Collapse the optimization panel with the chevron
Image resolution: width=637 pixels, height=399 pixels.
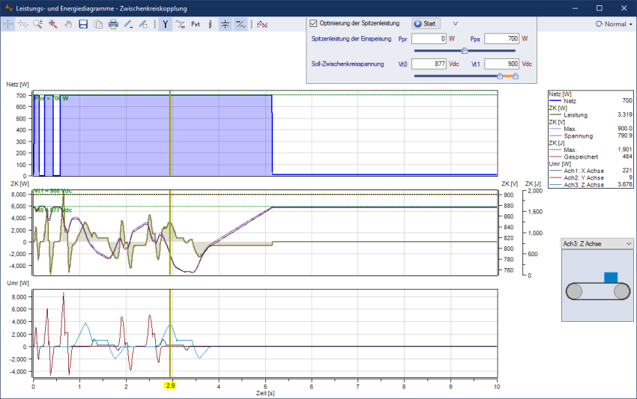click(455, 24)
